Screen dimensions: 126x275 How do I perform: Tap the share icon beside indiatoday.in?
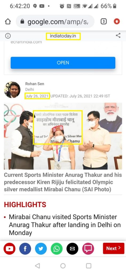pos(118,36)
